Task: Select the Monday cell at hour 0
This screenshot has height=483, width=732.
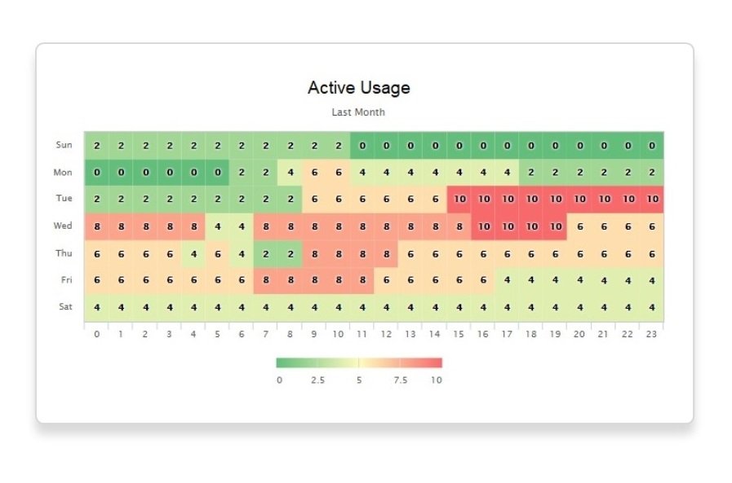Action: 97,173
